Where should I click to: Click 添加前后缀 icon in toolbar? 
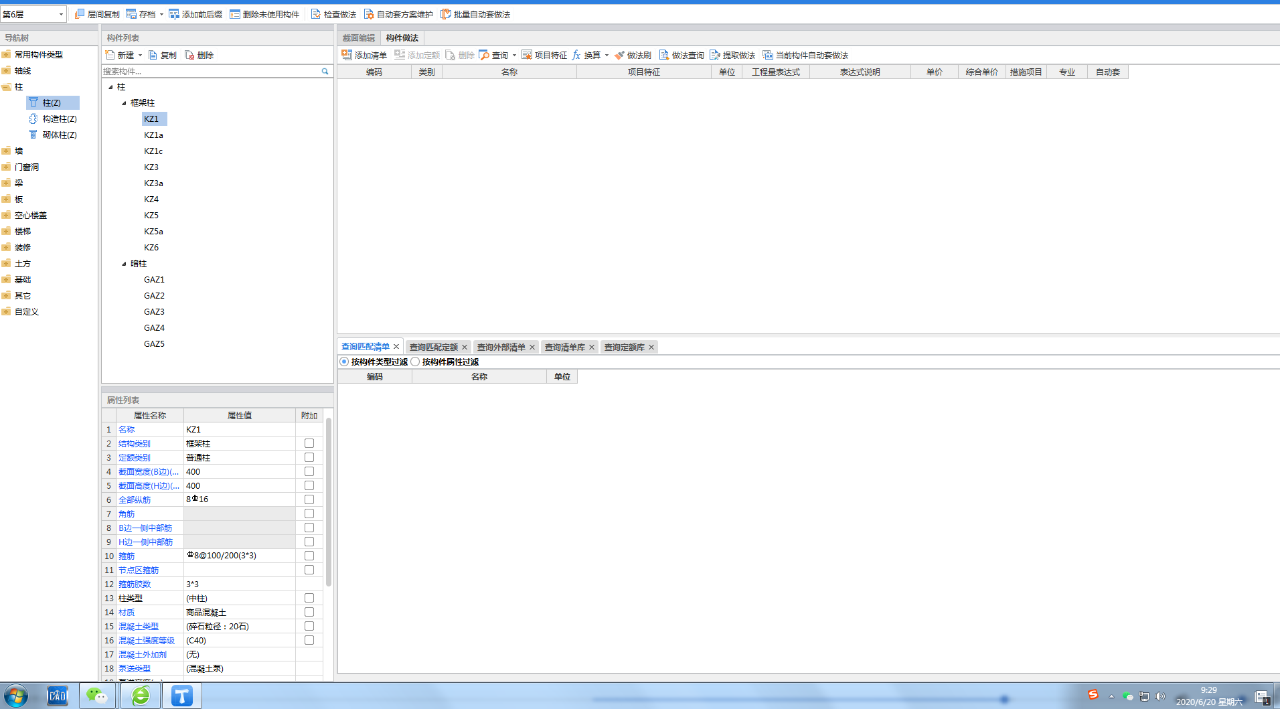[x=174, y=14]
